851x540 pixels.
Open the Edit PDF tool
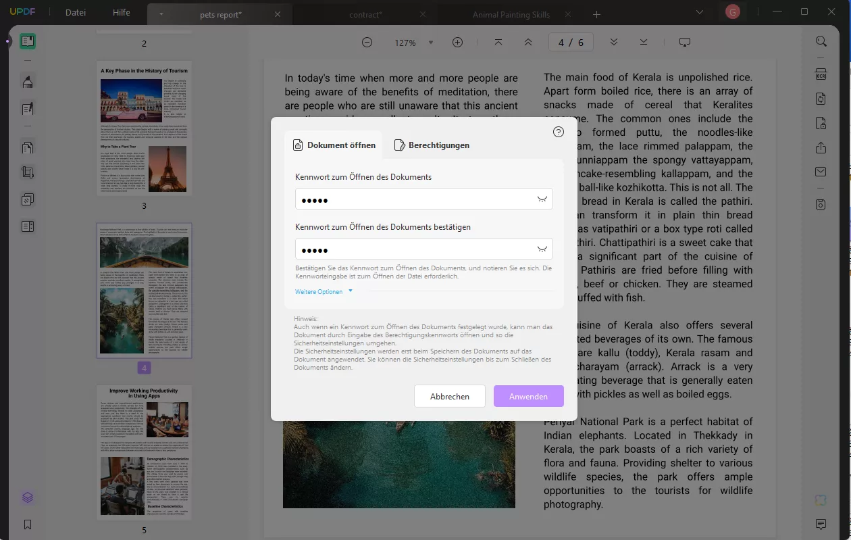(x=27, y=108)
